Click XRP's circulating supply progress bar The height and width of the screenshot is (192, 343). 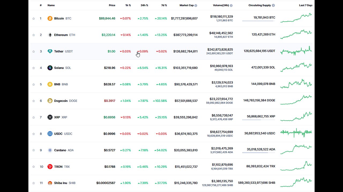click(259, 120)
